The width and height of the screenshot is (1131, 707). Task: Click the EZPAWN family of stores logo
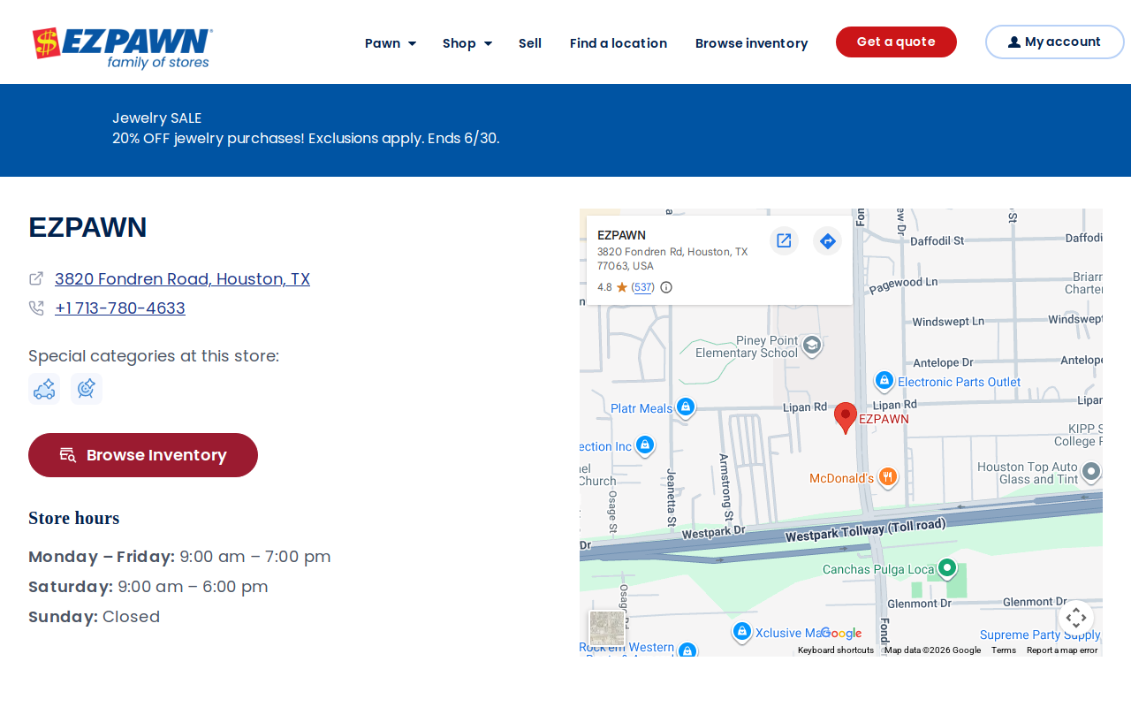click(123, 48)
